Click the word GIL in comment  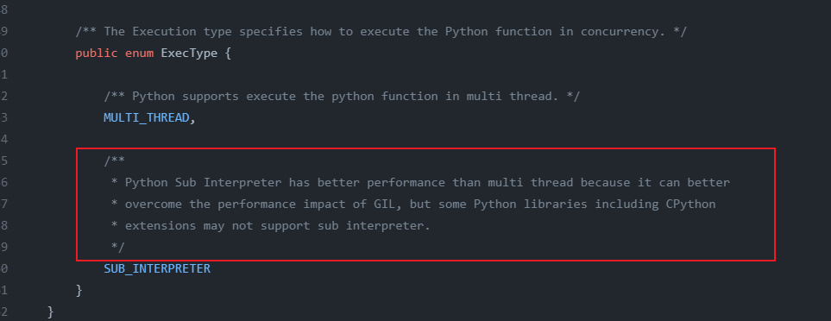[377, 204]
